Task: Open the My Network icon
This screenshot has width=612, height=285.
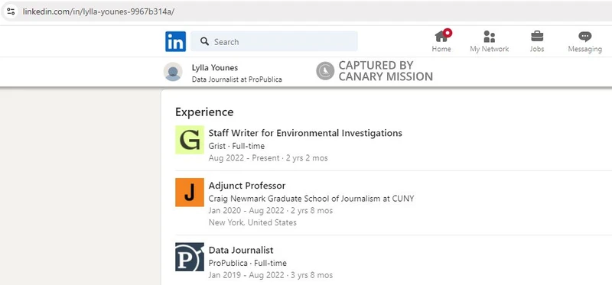Action: [x=489, y=37]
